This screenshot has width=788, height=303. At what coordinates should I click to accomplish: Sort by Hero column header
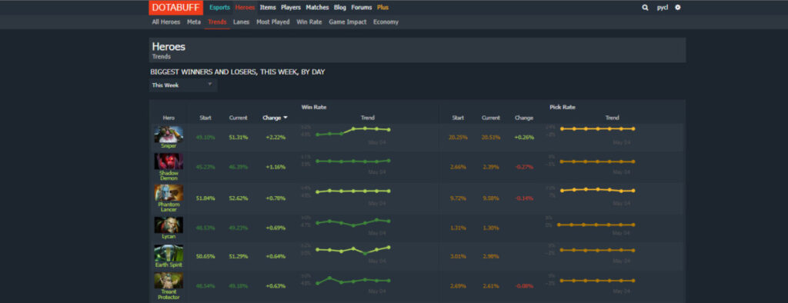click(169, 118)
